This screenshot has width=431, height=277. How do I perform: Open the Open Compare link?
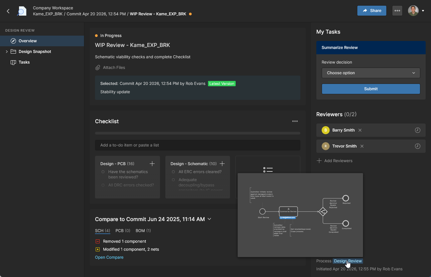pyautogui.click(x=109, y=257)
